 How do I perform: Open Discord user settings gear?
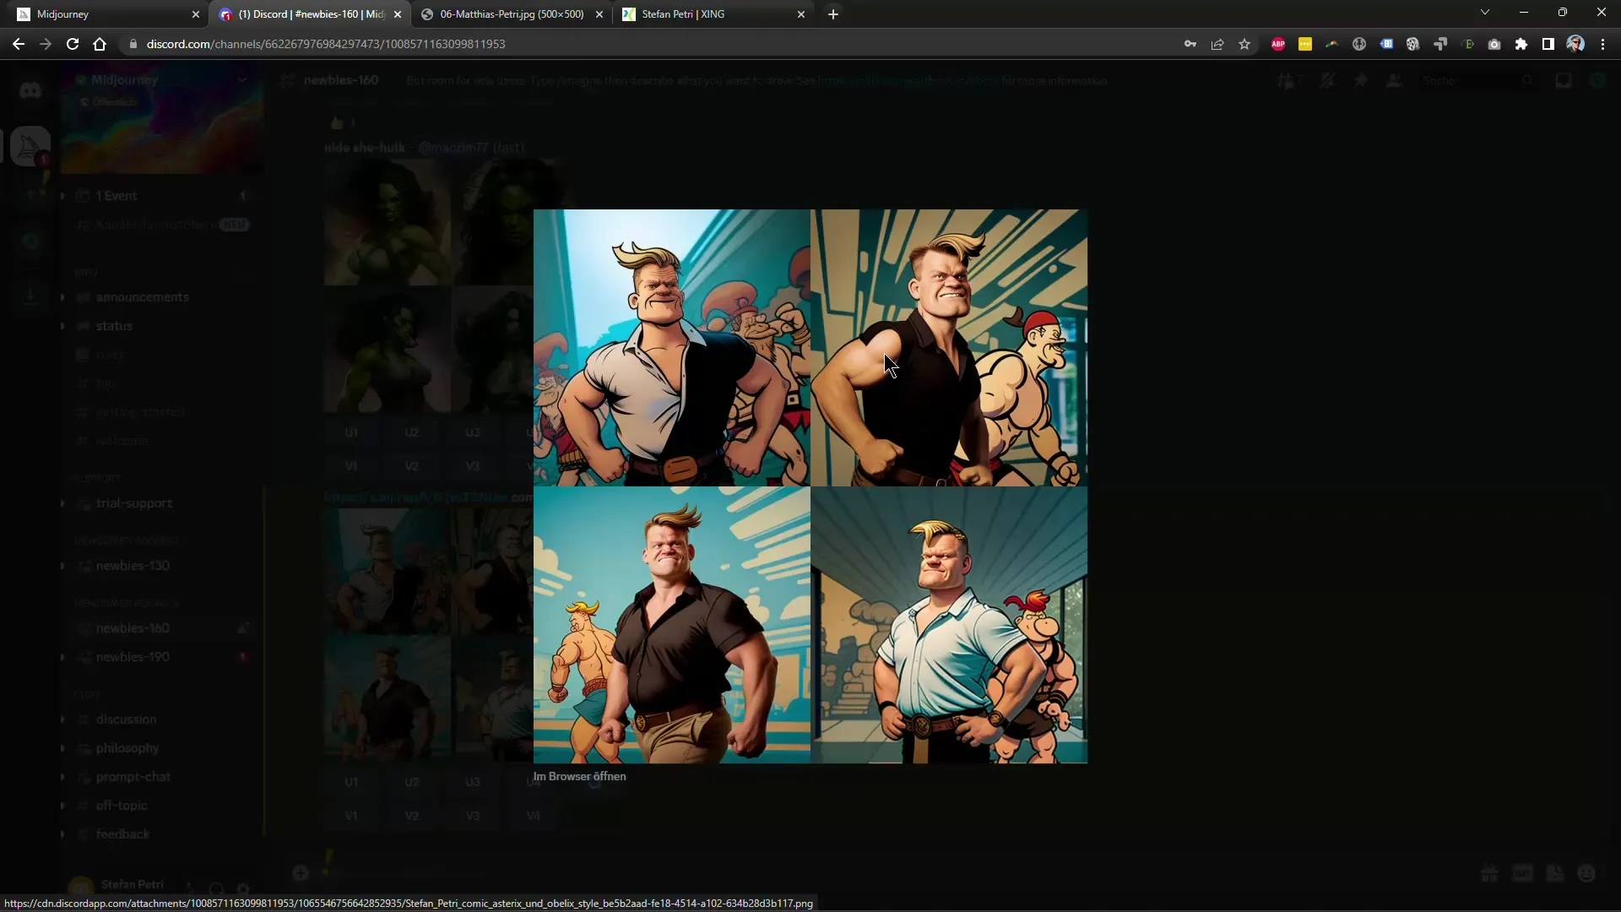243,888
